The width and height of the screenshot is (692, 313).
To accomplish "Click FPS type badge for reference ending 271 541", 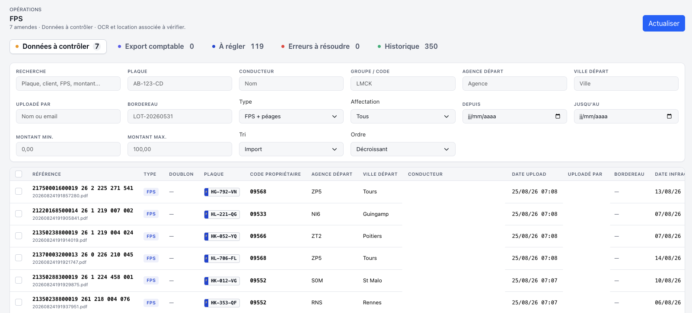I will [x=151, y=192].
